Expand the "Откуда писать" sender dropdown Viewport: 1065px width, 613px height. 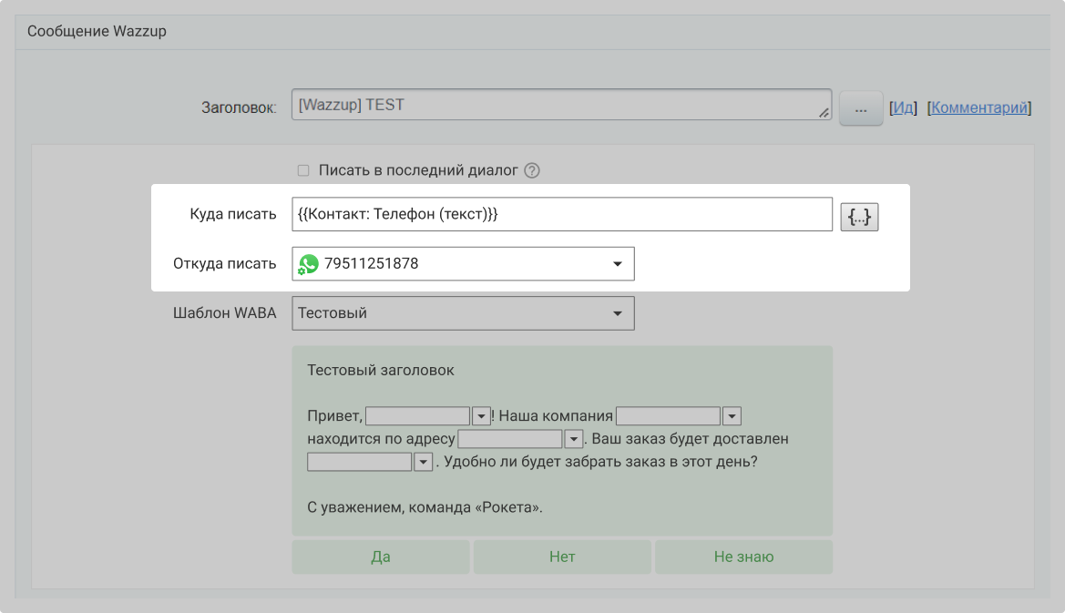[617, 264]
